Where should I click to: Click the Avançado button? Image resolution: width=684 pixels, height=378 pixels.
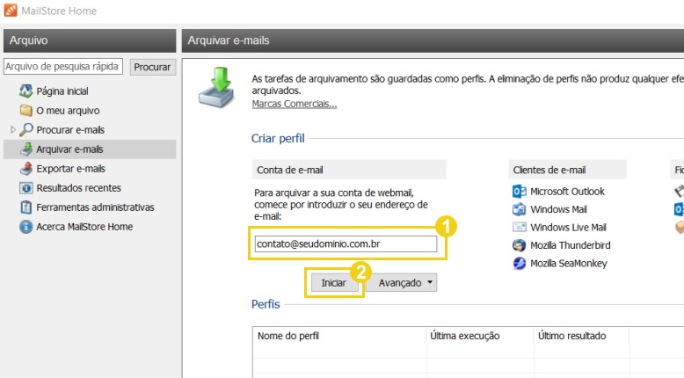coord(401,282)
